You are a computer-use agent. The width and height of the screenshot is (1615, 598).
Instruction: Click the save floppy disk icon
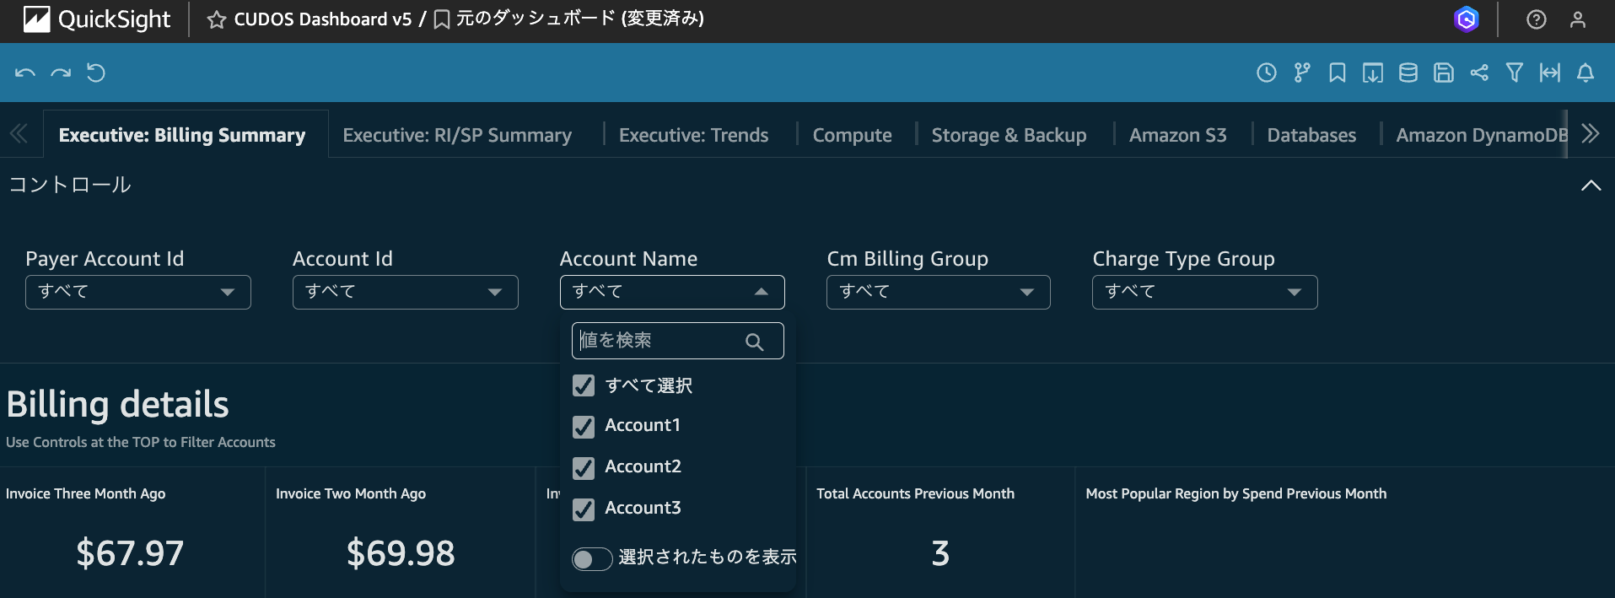point(1444,73)
